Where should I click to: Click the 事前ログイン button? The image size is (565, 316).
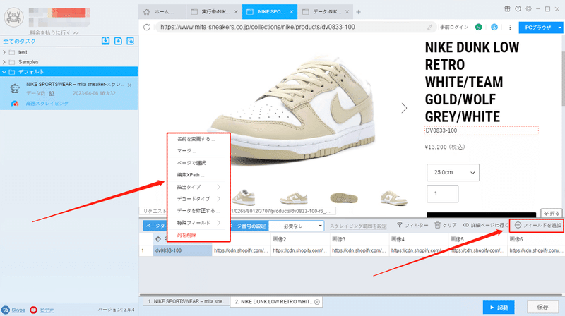tap(454, 27)
